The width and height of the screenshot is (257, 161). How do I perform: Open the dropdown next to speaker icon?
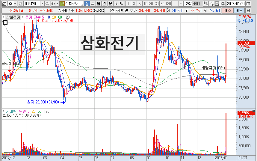pyautogui.click(x=57, y=3)
